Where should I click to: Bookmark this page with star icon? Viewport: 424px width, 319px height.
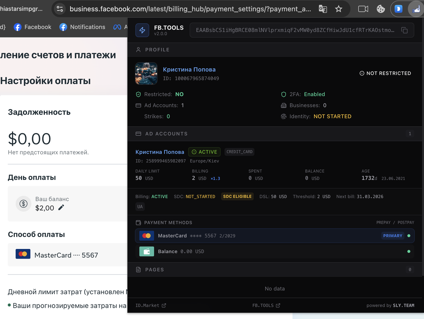(x=338, y=9)
